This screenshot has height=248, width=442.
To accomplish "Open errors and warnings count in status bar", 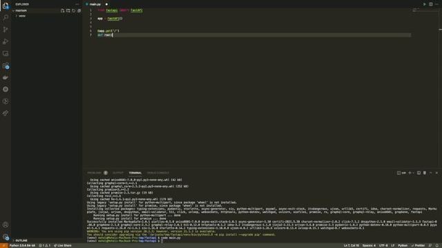I will 44,245.
